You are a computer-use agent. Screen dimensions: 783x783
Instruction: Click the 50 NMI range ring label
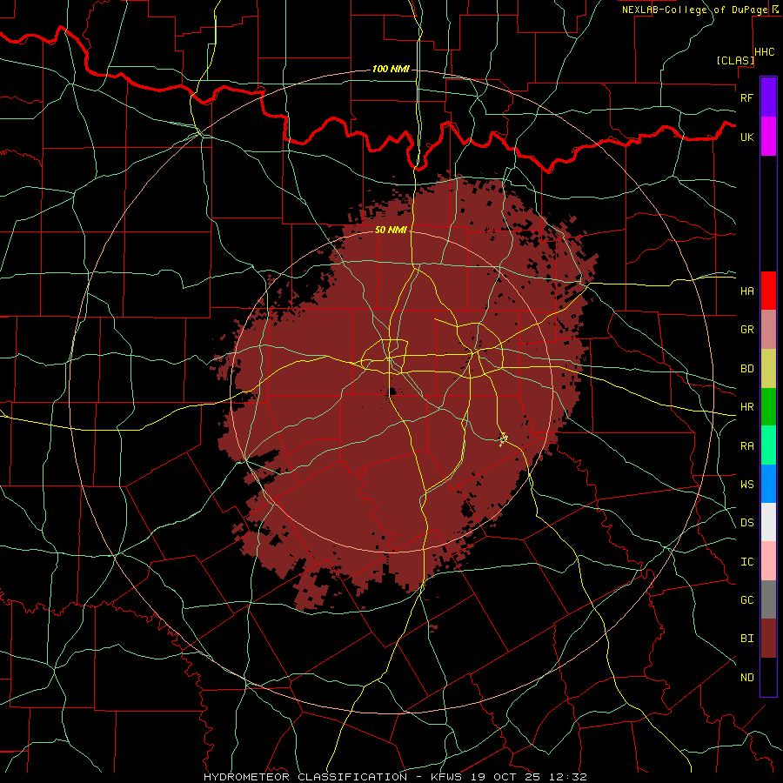coord(391,230)
